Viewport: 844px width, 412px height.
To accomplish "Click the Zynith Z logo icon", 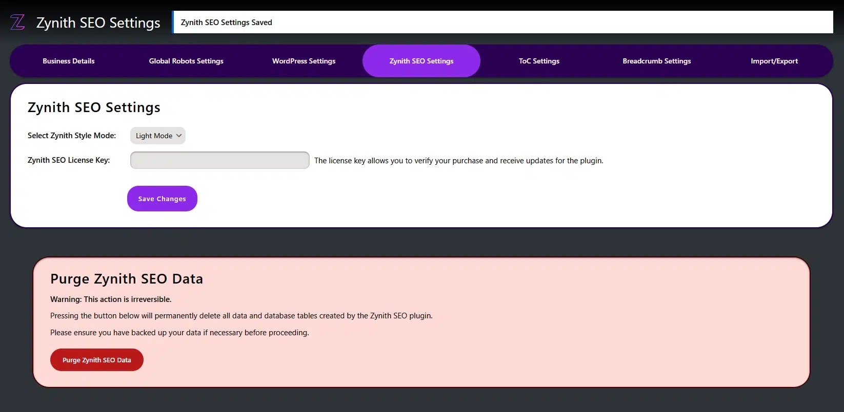I will coord(17,22).
